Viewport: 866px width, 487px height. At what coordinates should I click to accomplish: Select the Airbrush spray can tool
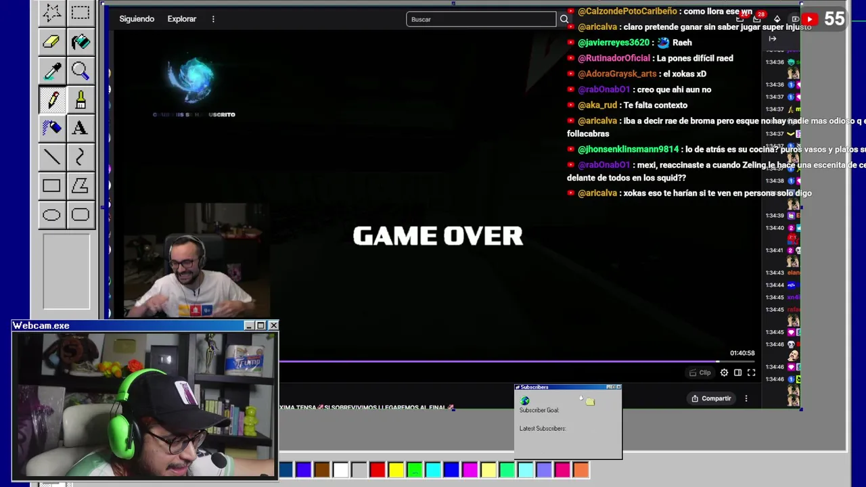(x=51, y=128)
